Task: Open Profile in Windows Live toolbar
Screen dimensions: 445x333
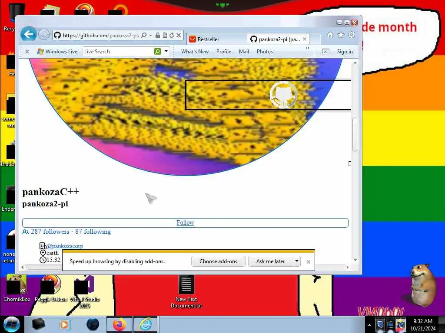Action: pyautogui.click(x=224, y=52)
